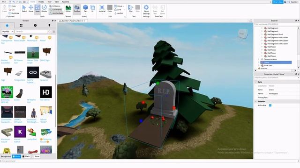The image size is (300, 168).
Task: Open the Toolbox Creations tab
Action: [x=49, y=25]
